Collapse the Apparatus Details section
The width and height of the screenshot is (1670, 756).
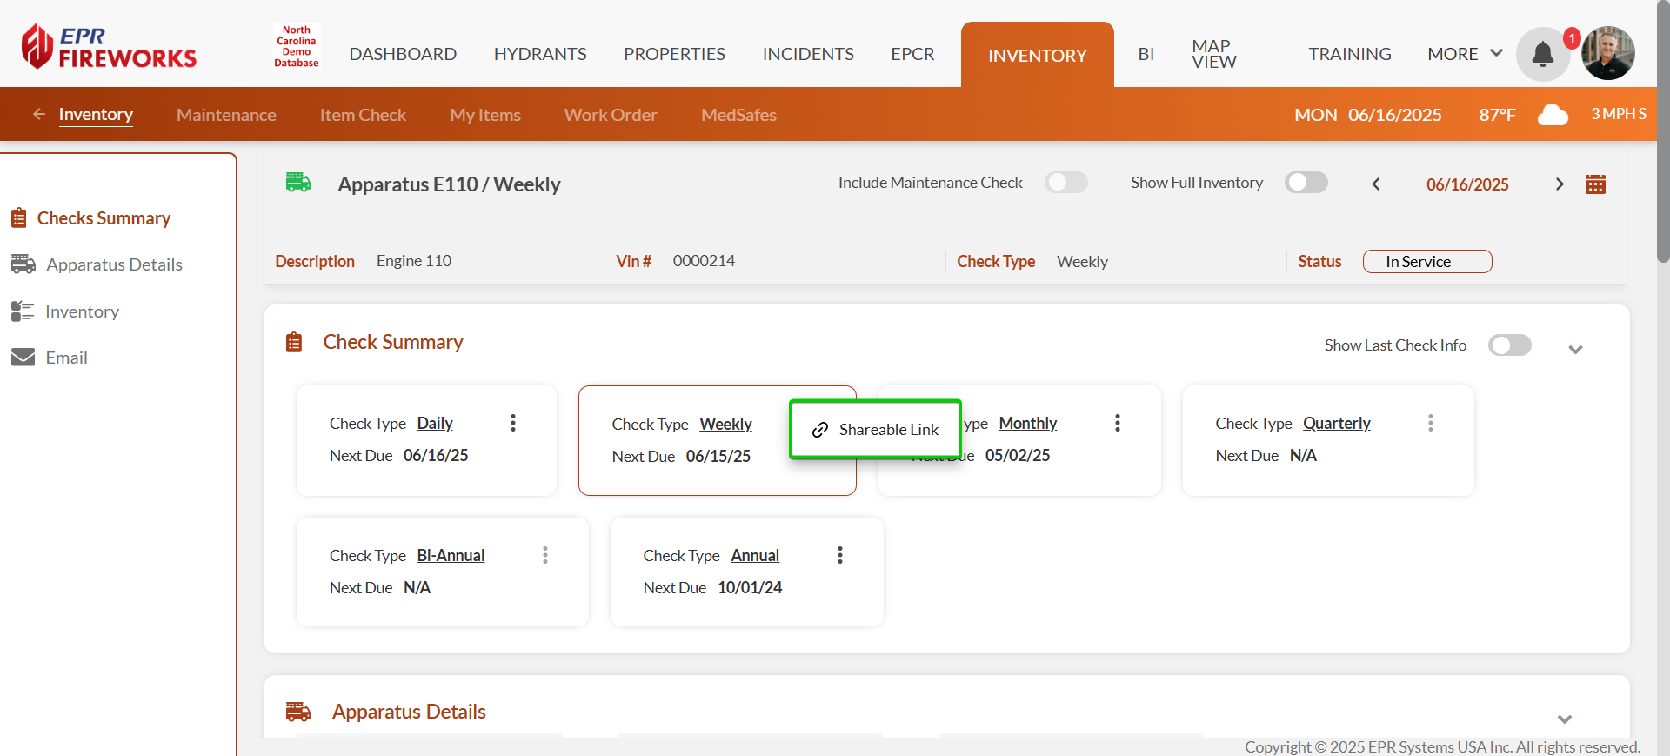[x=1564, y=719]
